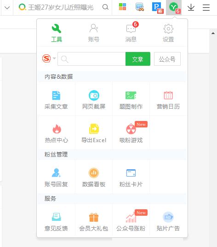
Task: Open the 贴片广告 ad service
Action: pyautogui.click(x=168, y=222)
